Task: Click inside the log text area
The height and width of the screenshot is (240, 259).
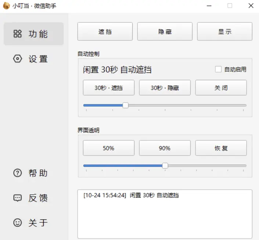Action: (165, 217)
